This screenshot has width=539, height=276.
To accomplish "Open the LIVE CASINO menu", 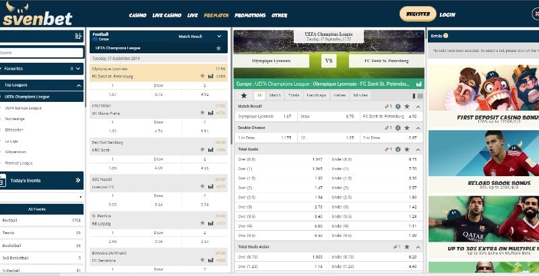I will (x=166, y=15).
